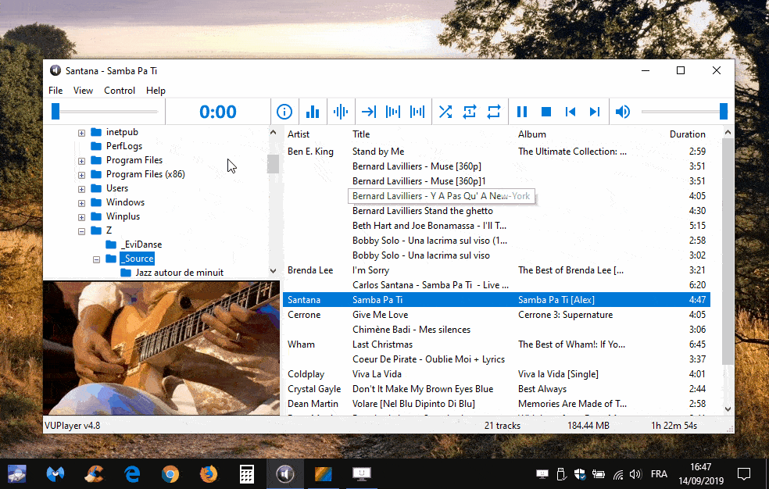The image size is (769, 489).
Task: Toggle repeat playlist
Action: 494,112
